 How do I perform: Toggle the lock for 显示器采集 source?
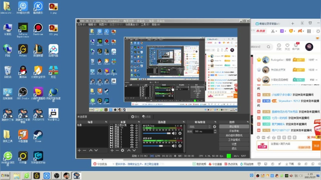pyautogui.click(x=136, y=126)
